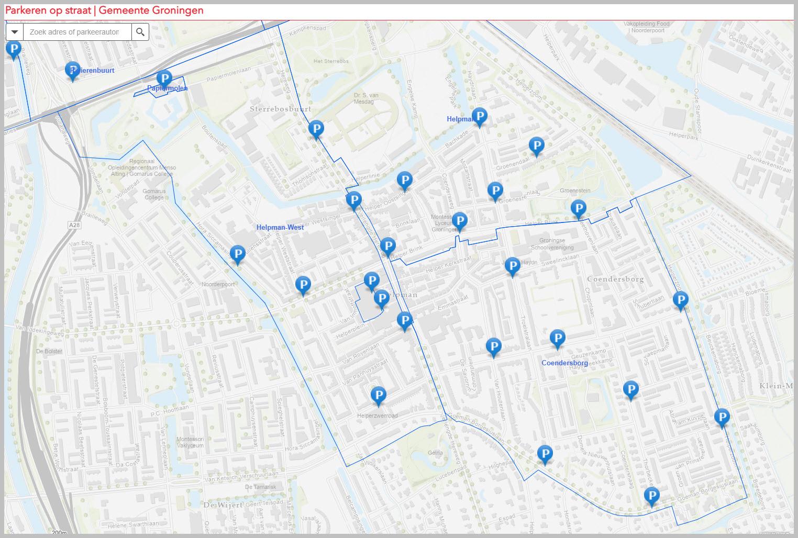
Task: Select parking marker near Groenendaal street
Action: (x=536, y=145)
